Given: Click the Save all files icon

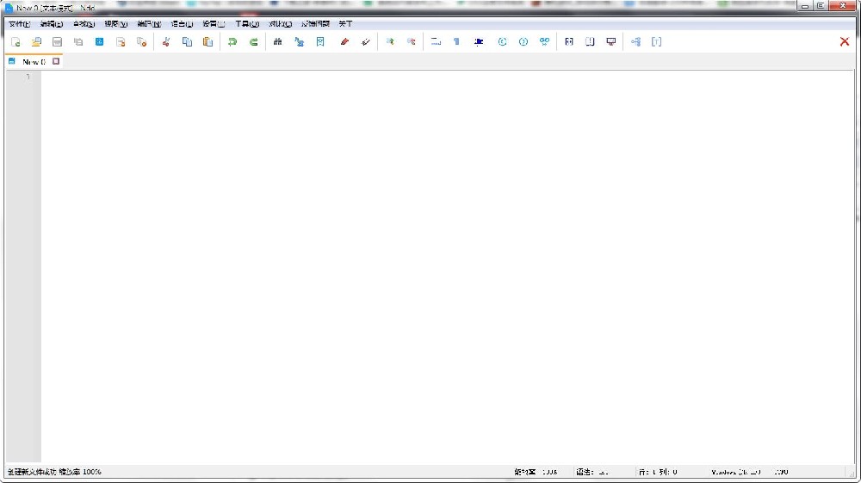Looking at the screenshot, I should pos(78,41).
